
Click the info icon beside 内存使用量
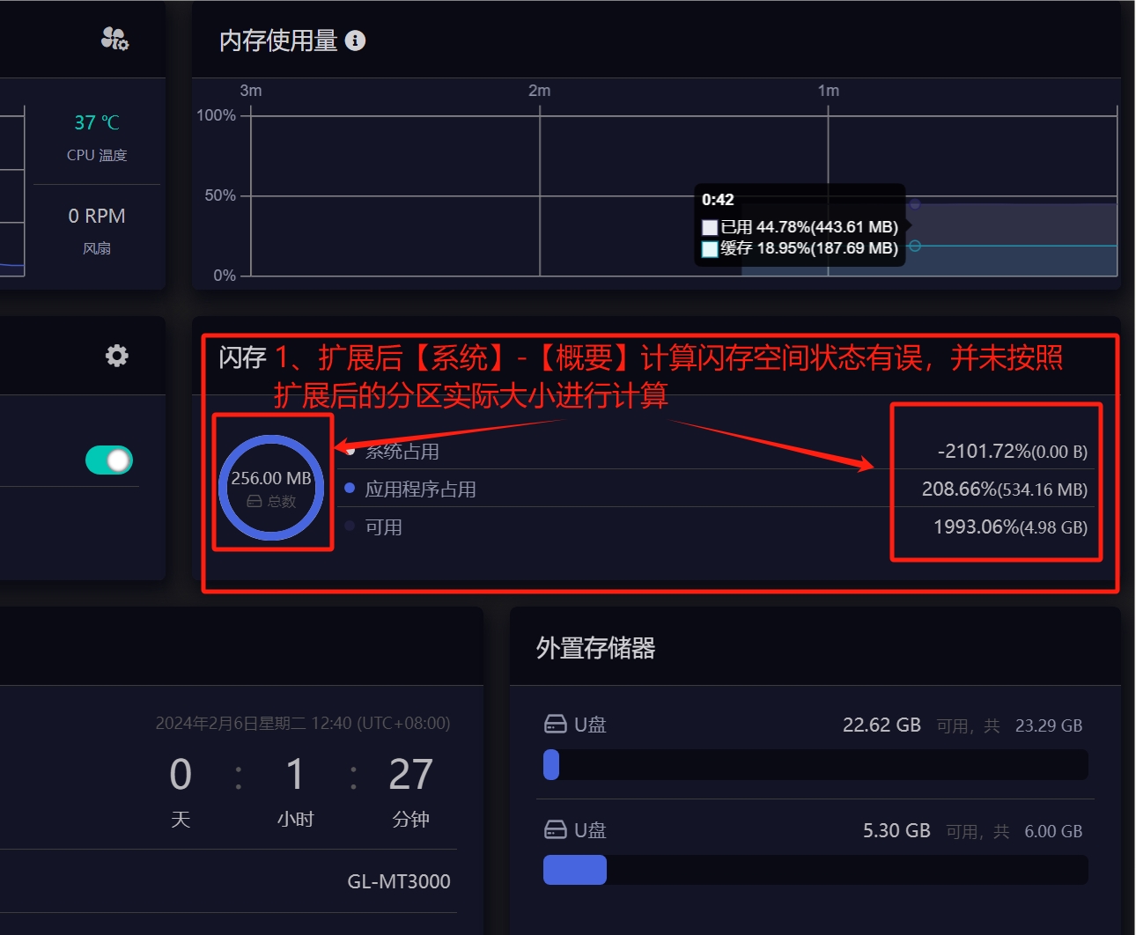[355, 40]
